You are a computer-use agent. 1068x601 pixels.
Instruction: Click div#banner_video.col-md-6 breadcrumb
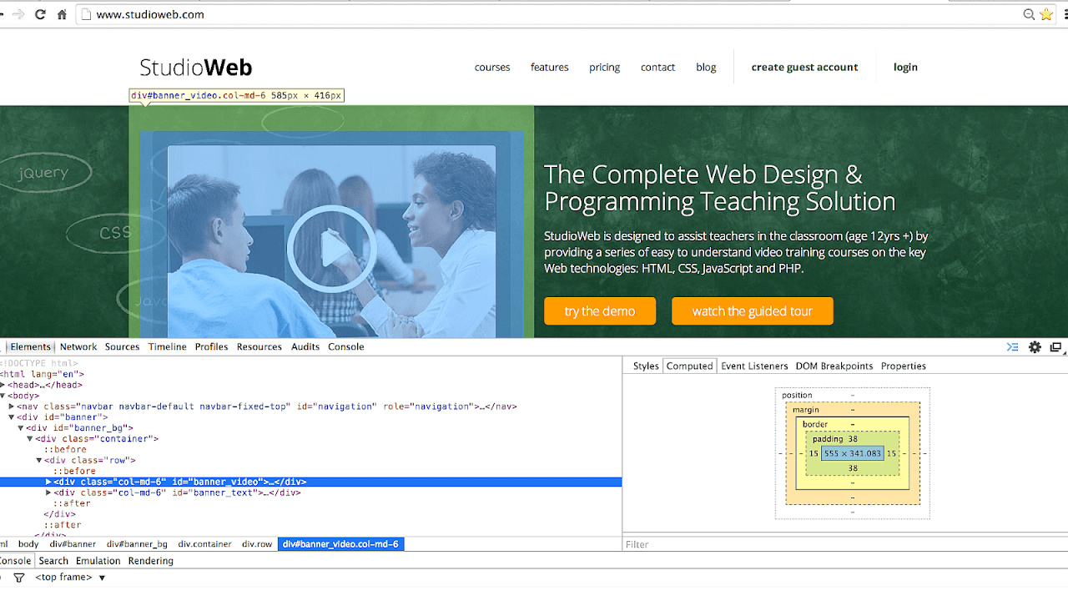pos(340,544)
